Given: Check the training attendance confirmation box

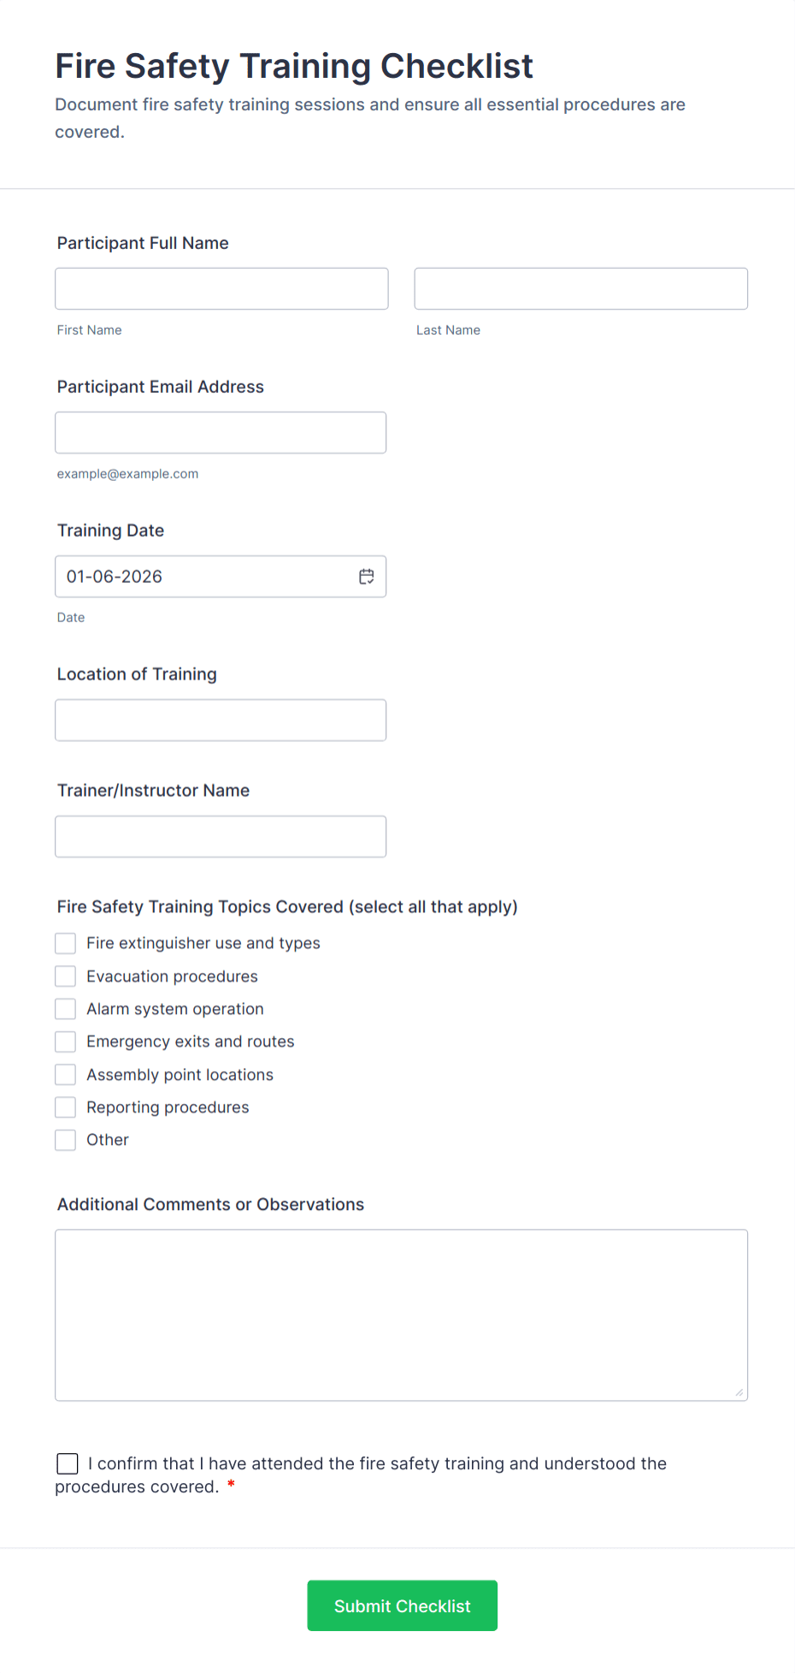Looking at the screenshot, I should click(67, 1463).
